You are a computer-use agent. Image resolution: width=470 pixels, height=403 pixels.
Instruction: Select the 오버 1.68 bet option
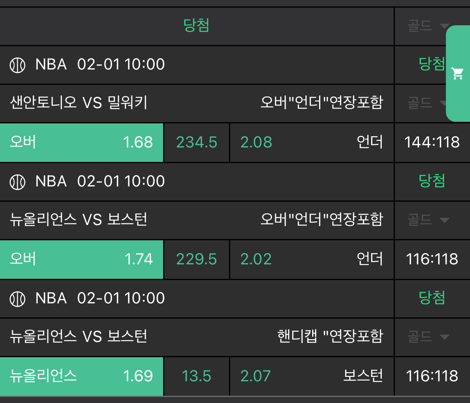[x=82, y=142]
